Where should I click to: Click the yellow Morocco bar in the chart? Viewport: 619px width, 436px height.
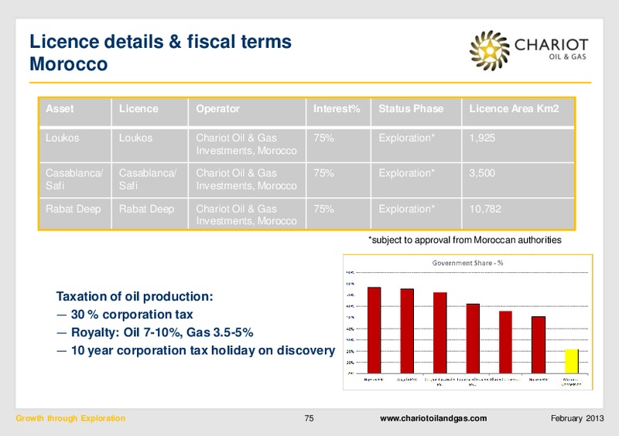point(572,361)
